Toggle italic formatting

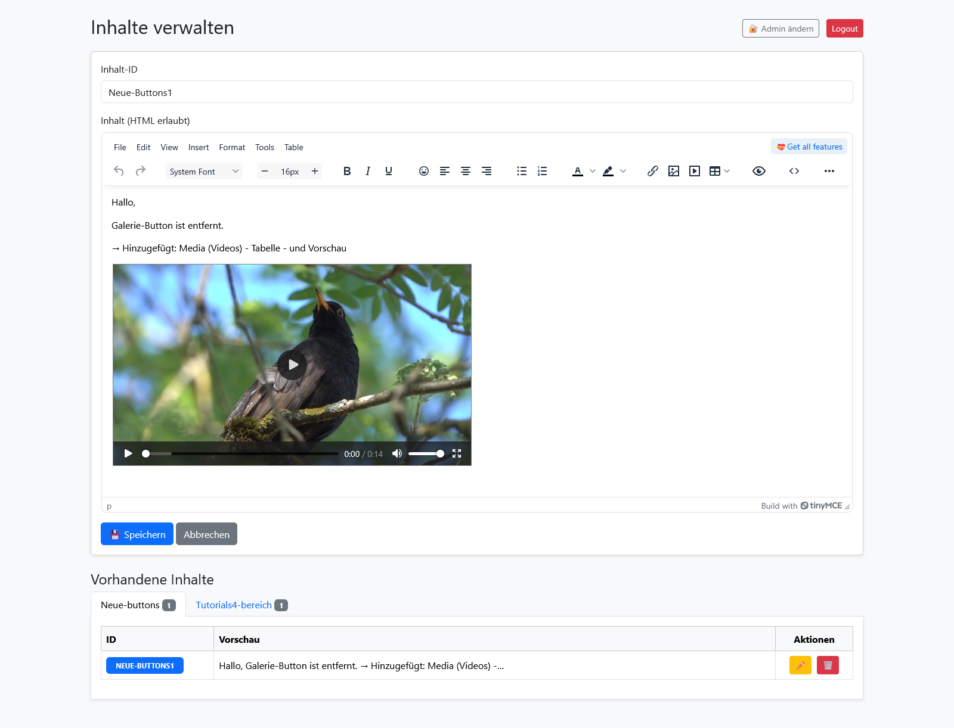tap(368, 172)
